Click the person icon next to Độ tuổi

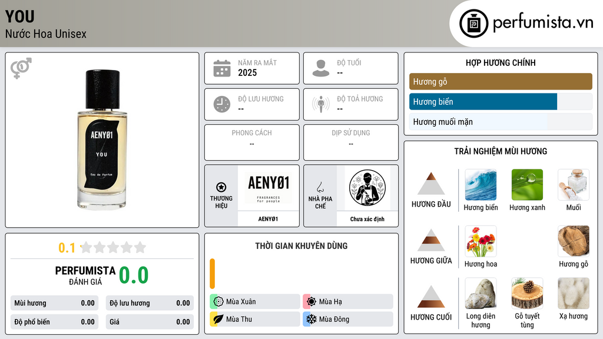tap(321, 68)
